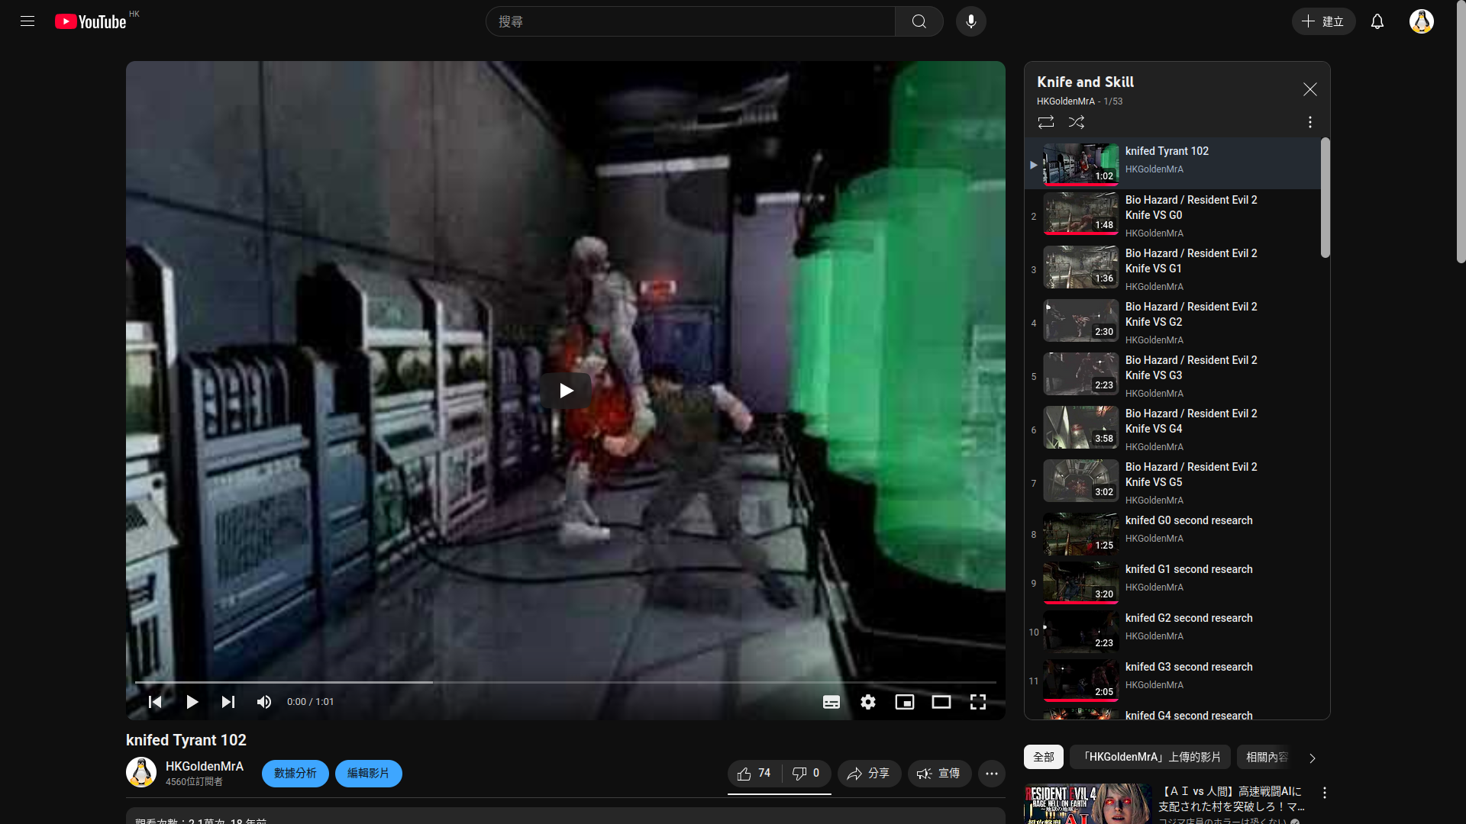The image size is (1466, 824).
Task: Click the playlist panel scrollbar
Action: click(1326, 198)
